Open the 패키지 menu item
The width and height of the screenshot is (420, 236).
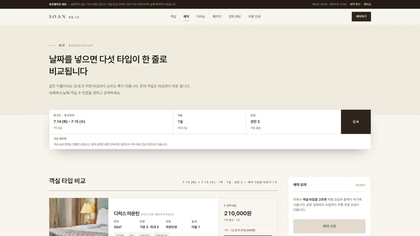[x=217, y=17]
